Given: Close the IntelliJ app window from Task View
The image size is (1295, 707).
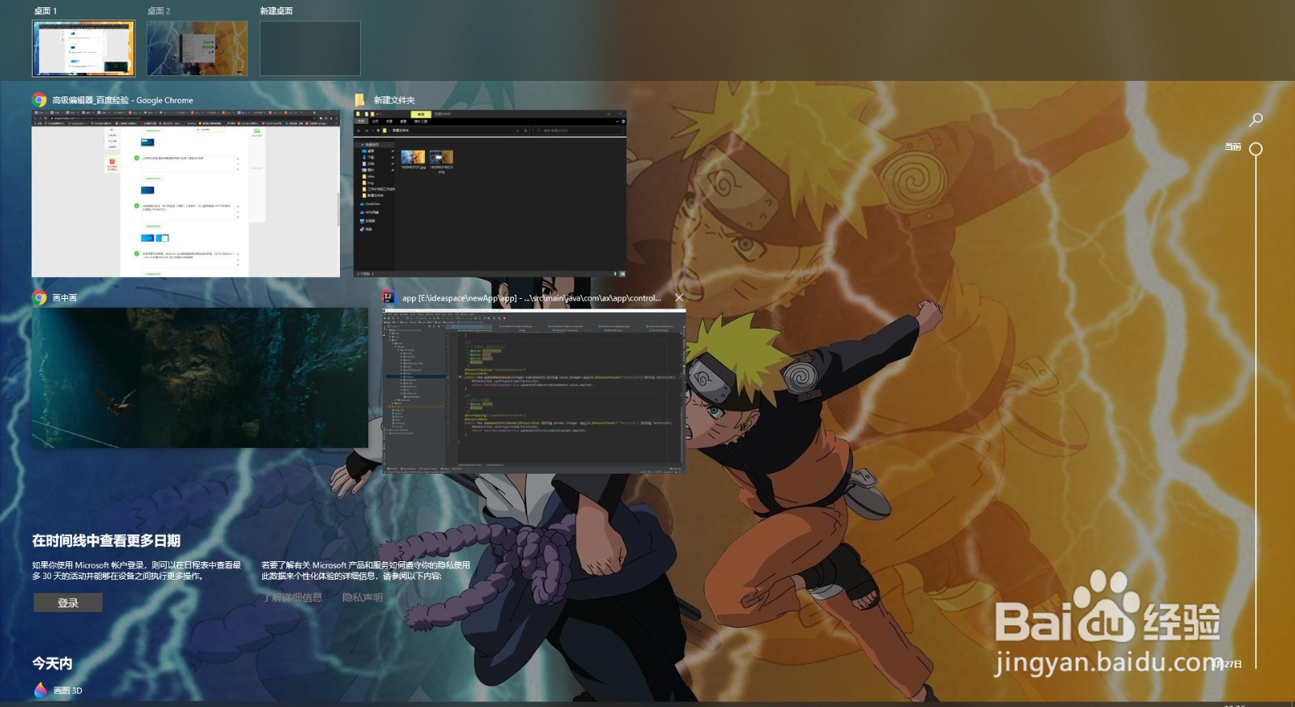Looking at the screenshot, I should 679,297.
